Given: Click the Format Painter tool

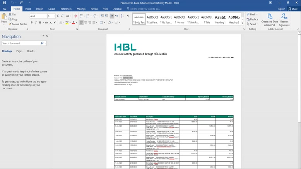Looking at the screenshot, I should 18,24.
